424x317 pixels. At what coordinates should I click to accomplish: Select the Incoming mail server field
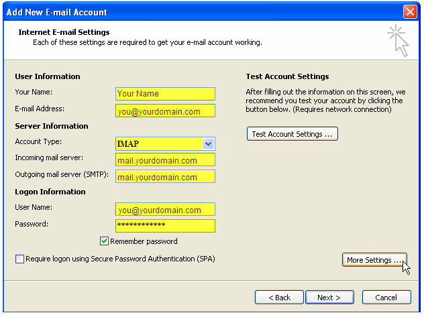(x=165, y=160)
